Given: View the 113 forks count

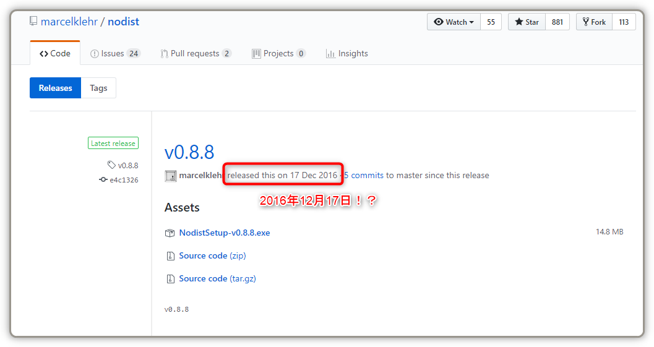Looking at the screenshot, I should tap(624, 22).
